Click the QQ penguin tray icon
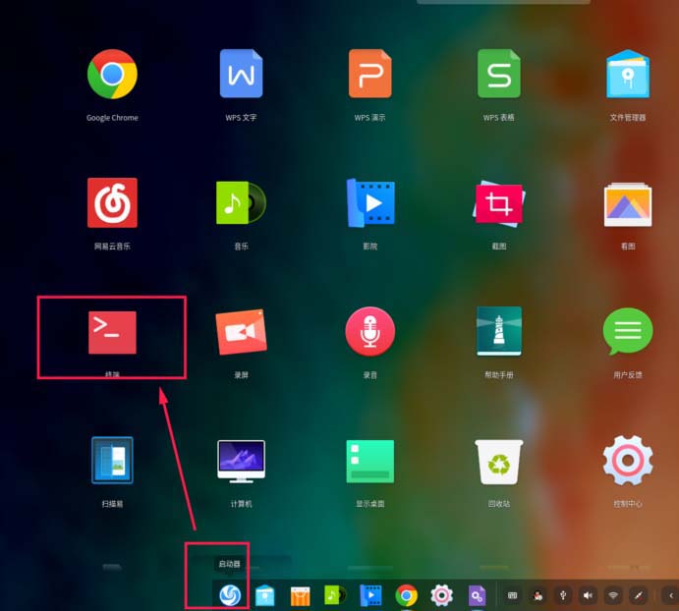 538,595
